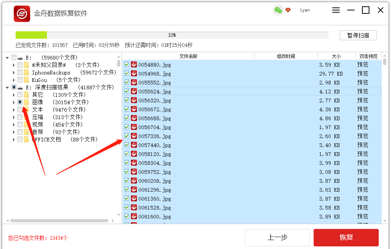The height and width of the screenshot is (249, 391).
Task: Expand the KuGou folder
Action: [14, 80]
